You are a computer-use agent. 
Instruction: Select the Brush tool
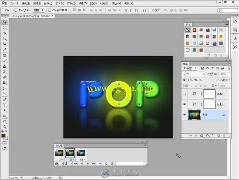coord(5,61)
